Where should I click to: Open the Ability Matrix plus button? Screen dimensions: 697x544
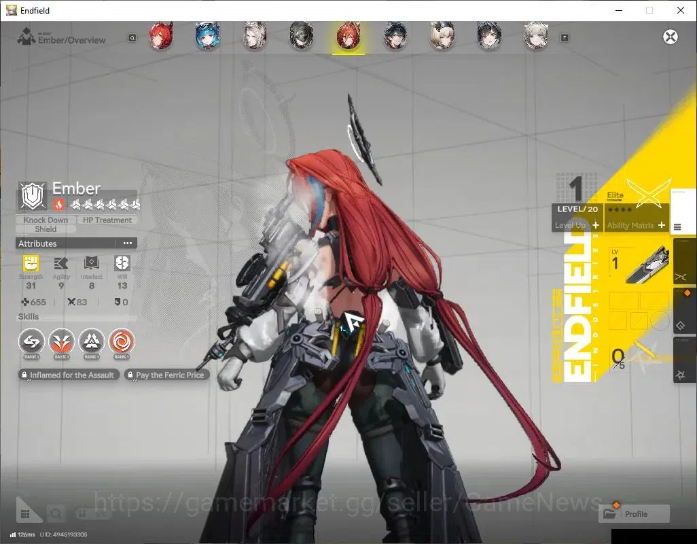click(x=662, y=225)
